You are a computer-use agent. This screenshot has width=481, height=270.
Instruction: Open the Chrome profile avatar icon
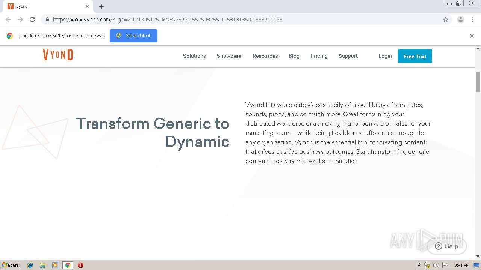pos(461,19)
